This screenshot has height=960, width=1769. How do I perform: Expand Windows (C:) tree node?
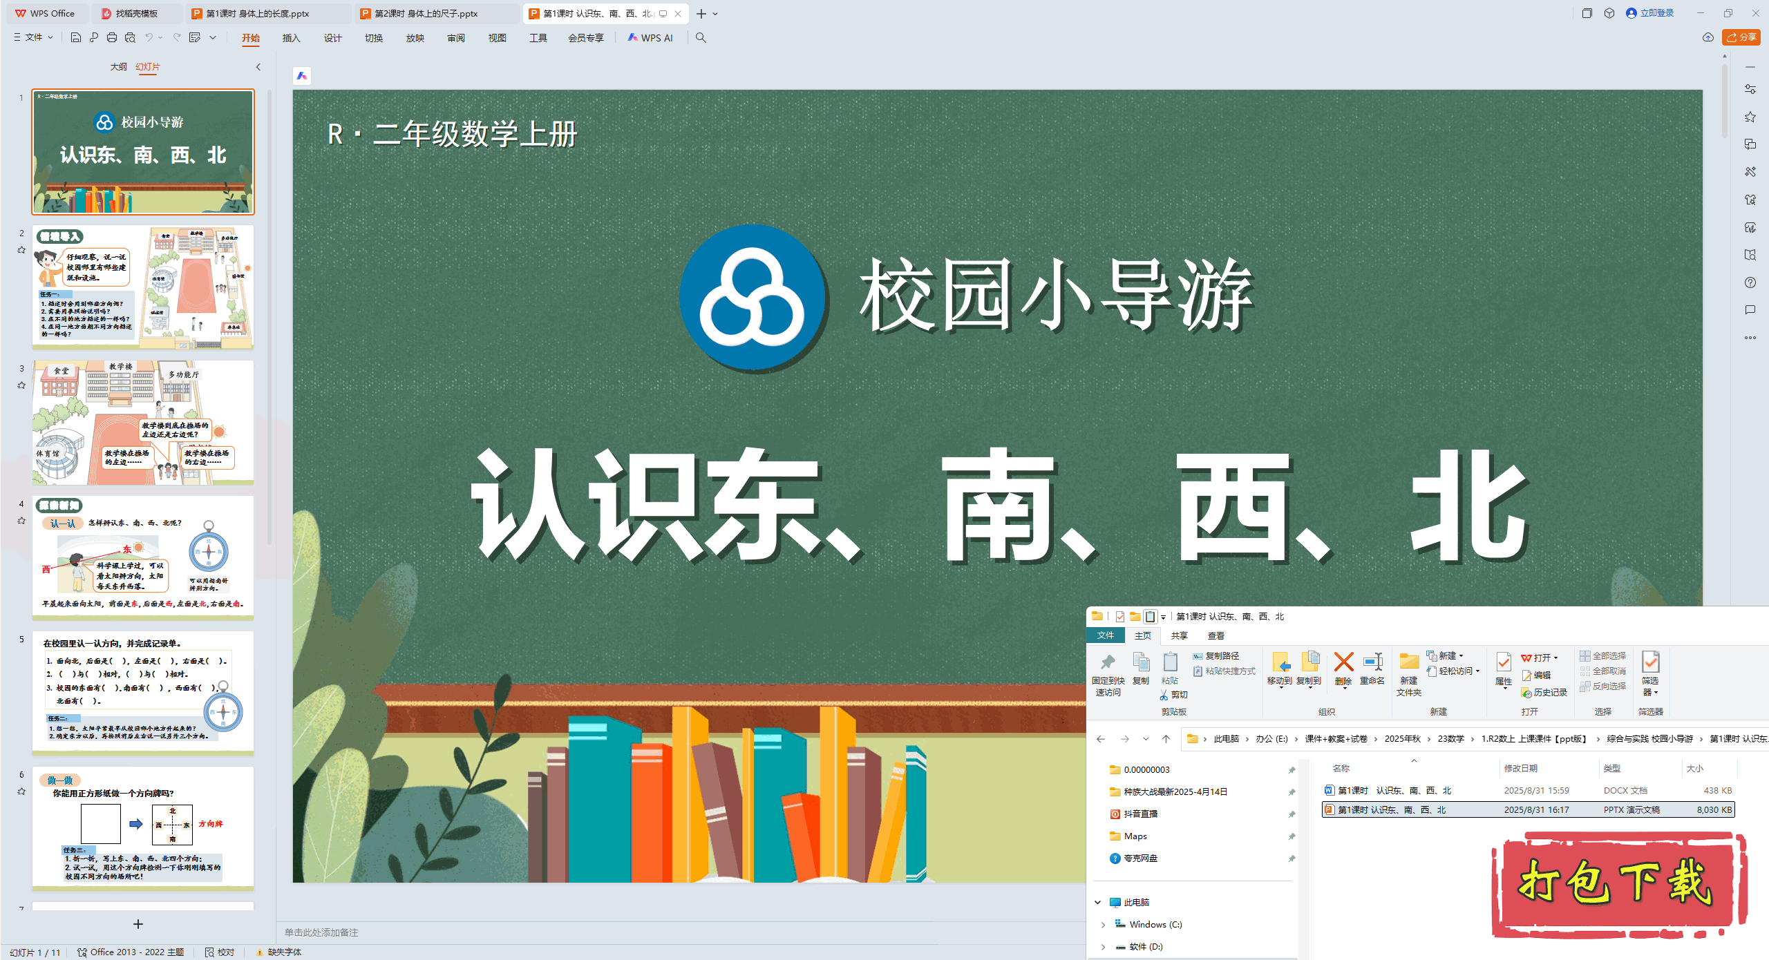(1104, 924)
